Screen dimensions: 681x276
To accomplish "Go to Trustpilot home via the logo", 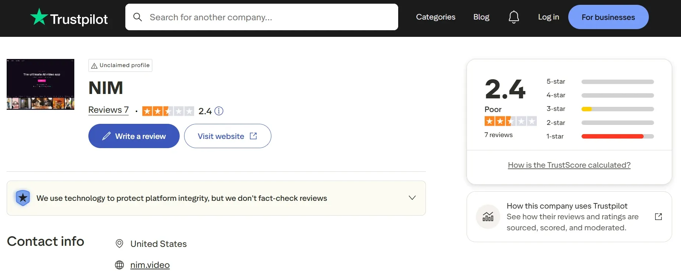I will click(69, 17).
